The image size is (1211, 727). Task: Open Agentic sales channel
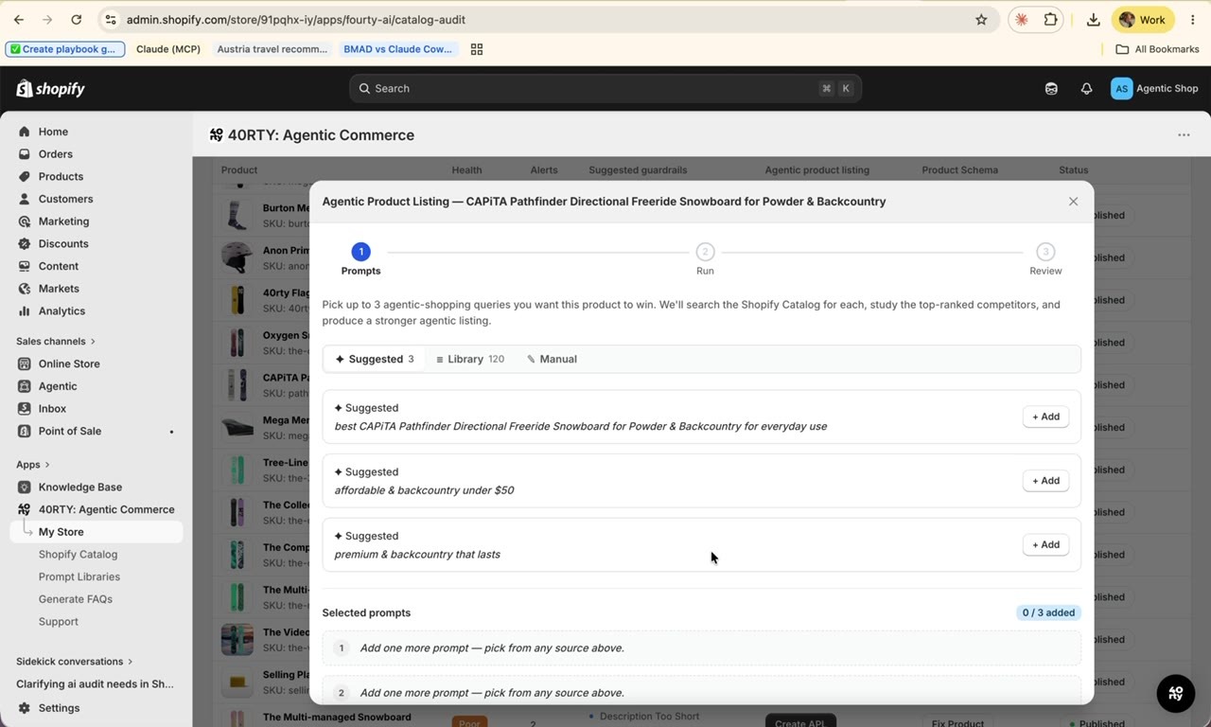pos(58,386)
